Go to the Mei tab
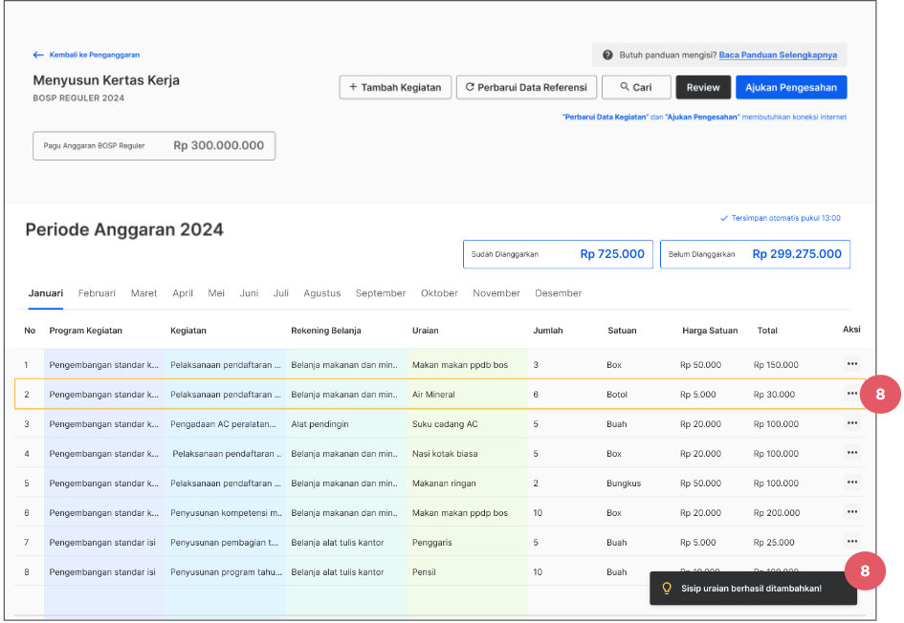Screen dimensions: 904x623 tap(216, 293)
